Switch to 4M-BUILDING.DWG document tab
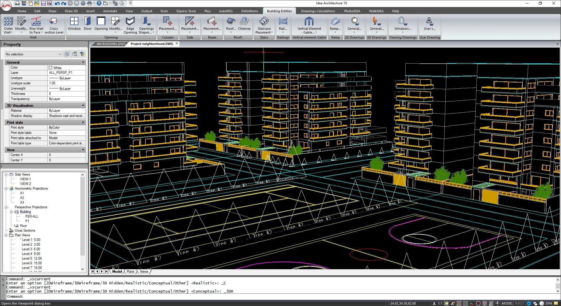 [111, 44]
